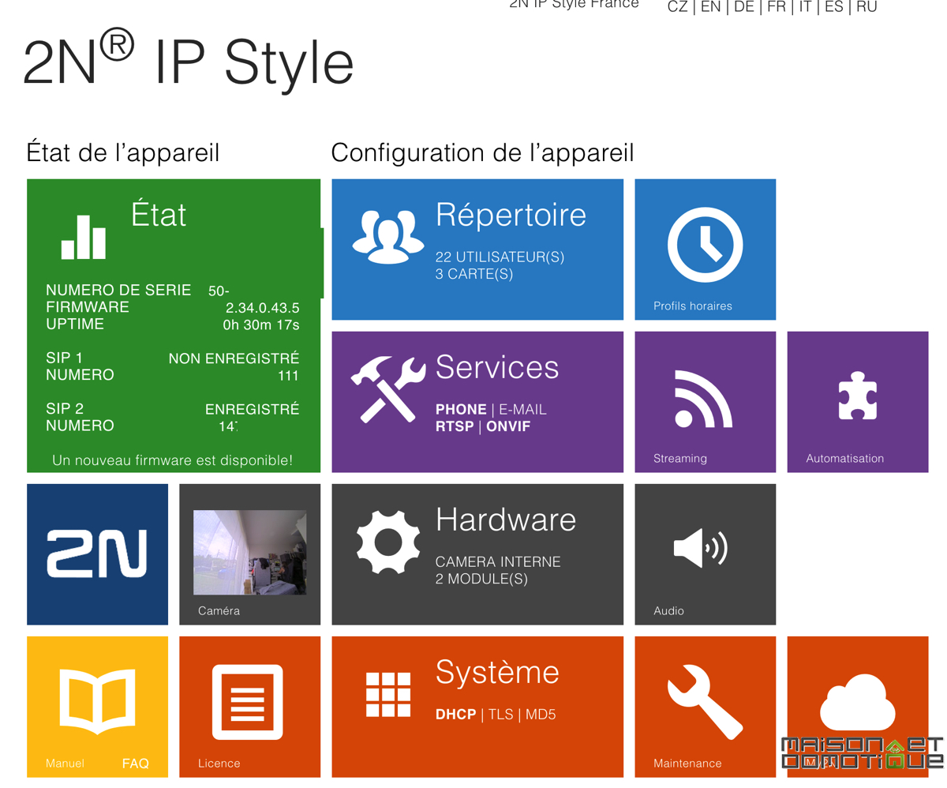Click TLS under Système
Screen dimensions: 947x788
[x=500, y=715]
